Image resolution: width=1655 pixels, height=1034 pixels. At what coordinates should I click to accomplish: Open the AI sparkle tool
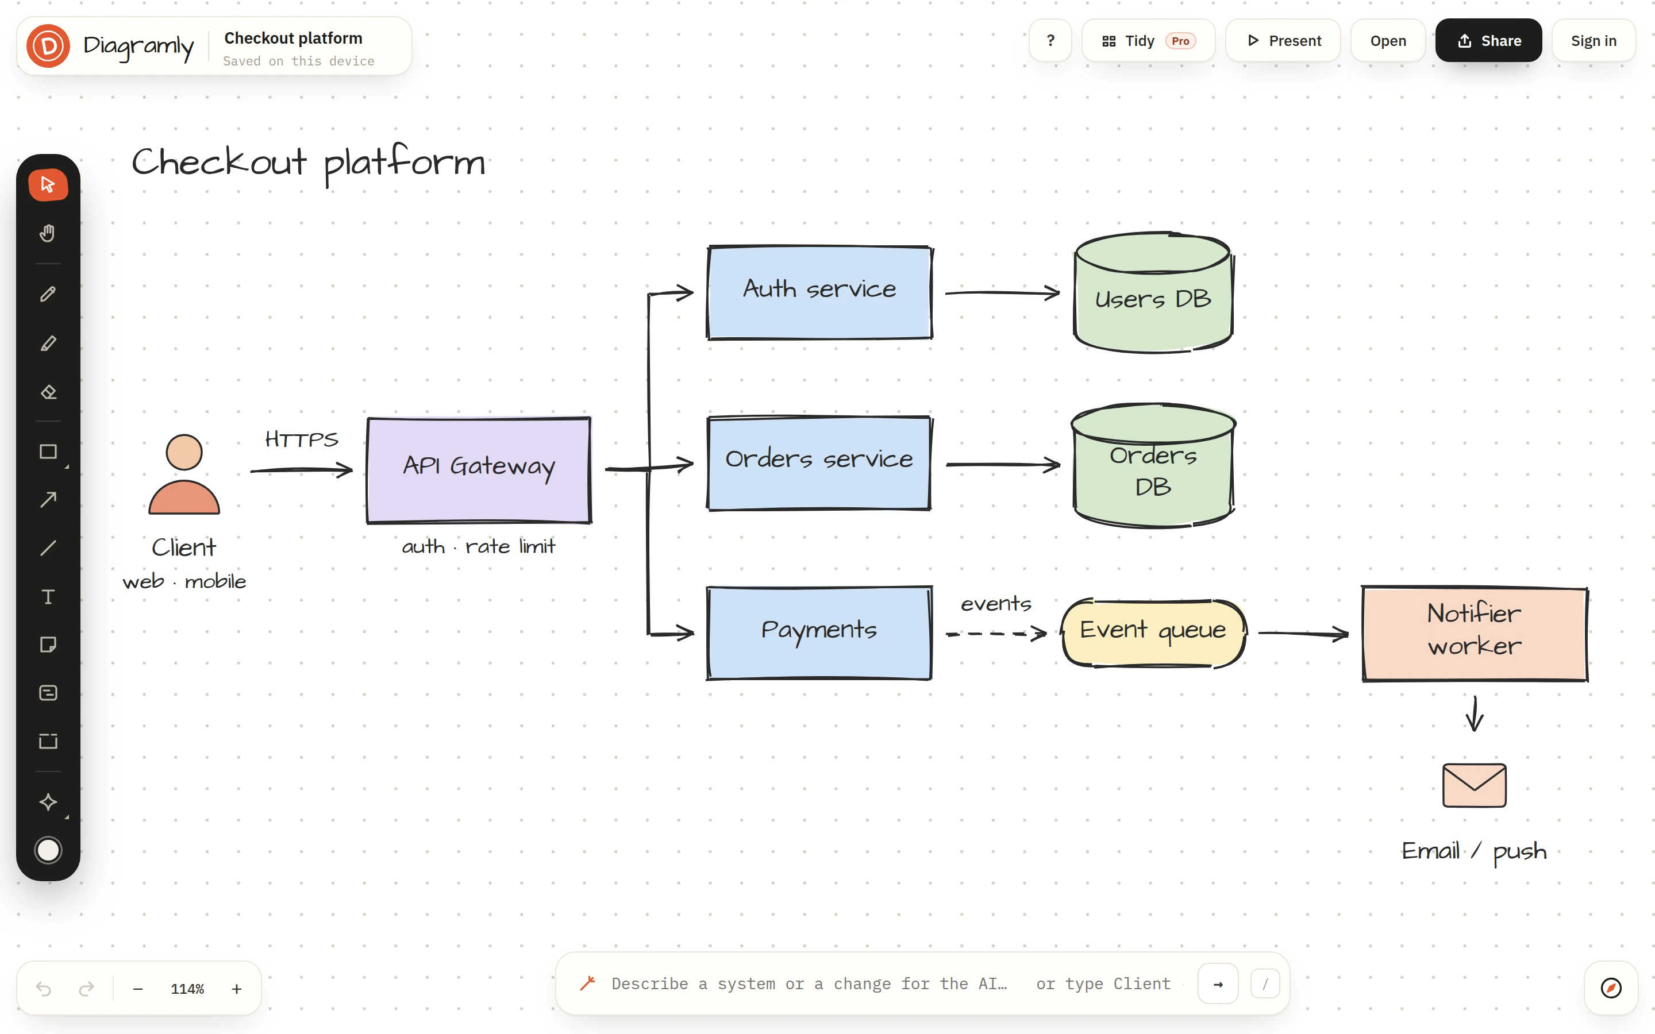pos(48,802)
